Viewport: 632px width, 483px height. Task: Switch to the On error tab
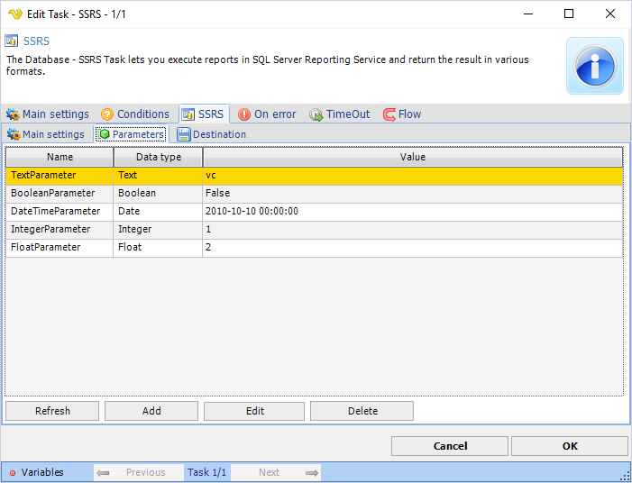point(267,114)
